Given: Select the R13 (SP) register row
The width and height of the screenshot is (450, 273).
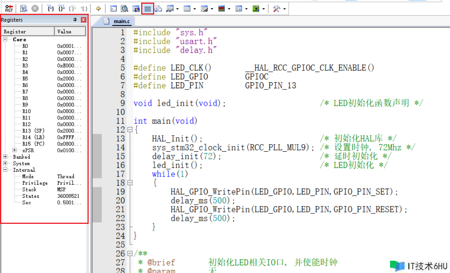Looking at the screenshot, I should click(x=33, y=131).
